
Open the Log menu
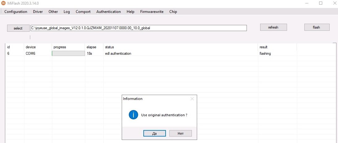click(x=67, y=12)
